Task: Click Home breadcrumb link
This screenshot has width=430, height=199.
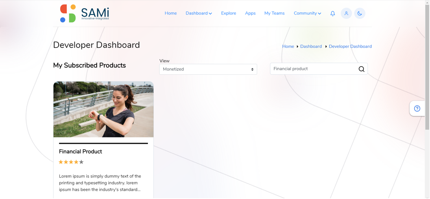Action: (288, 46)
